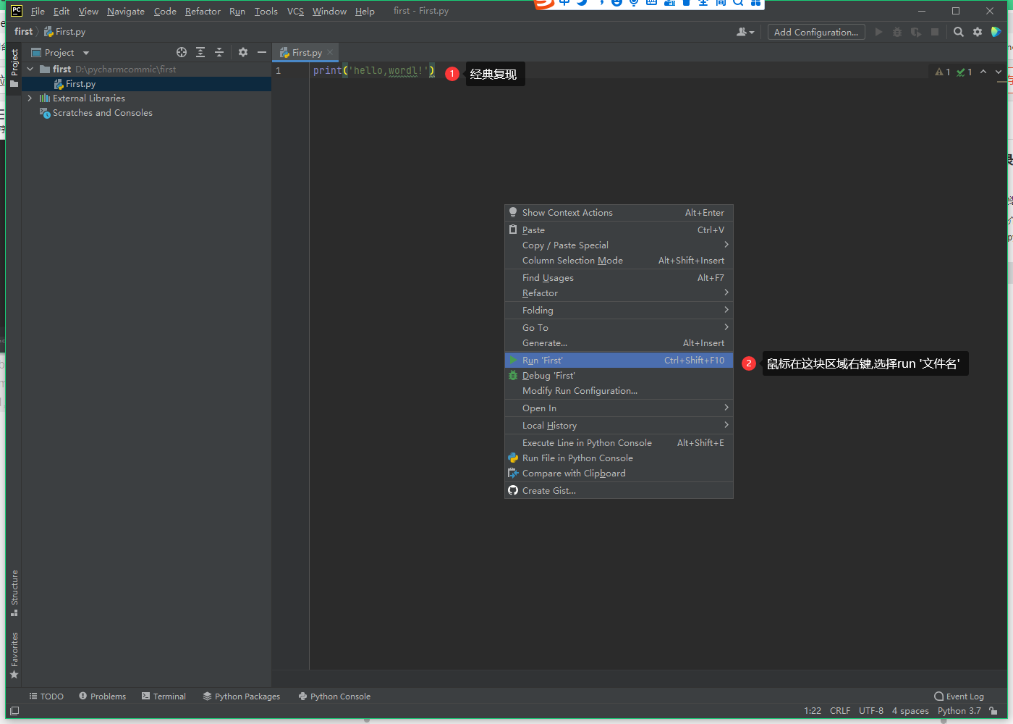Click the toolbar Run triangle button
1013x724 pixels.
pos(878,32)
